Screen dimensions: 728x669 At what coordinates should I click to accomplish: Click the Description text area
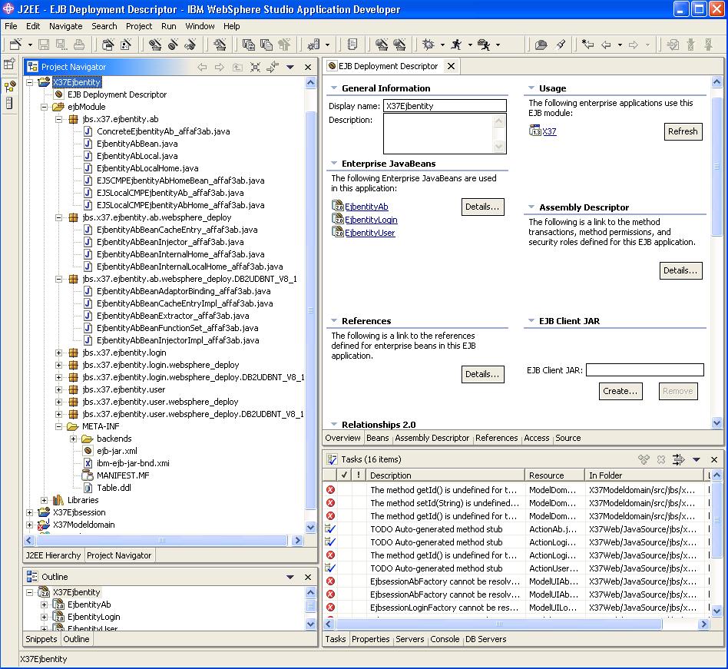pyautogui.click(x=445, y=134)
